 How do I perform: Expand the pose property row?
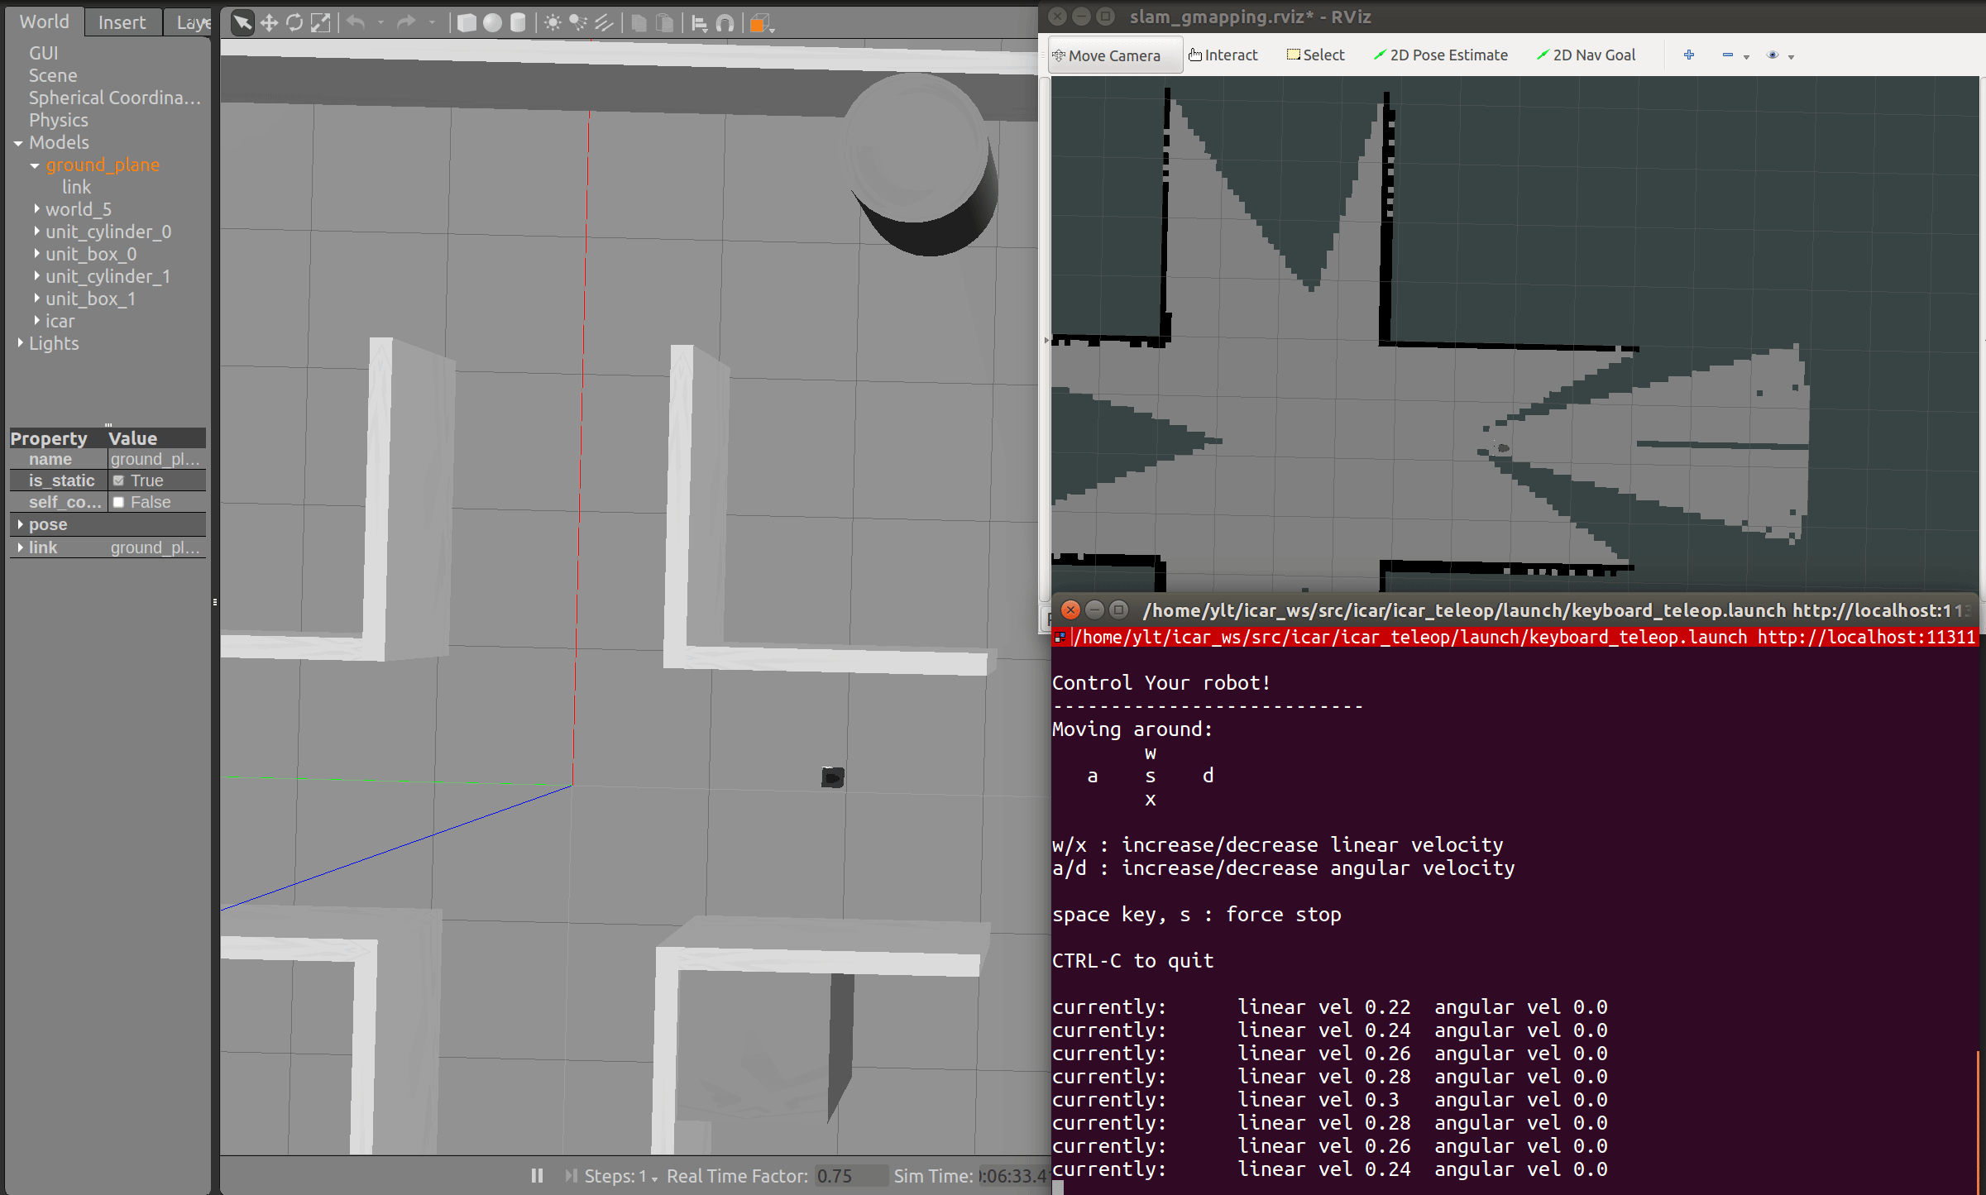(x=20, y=524)
